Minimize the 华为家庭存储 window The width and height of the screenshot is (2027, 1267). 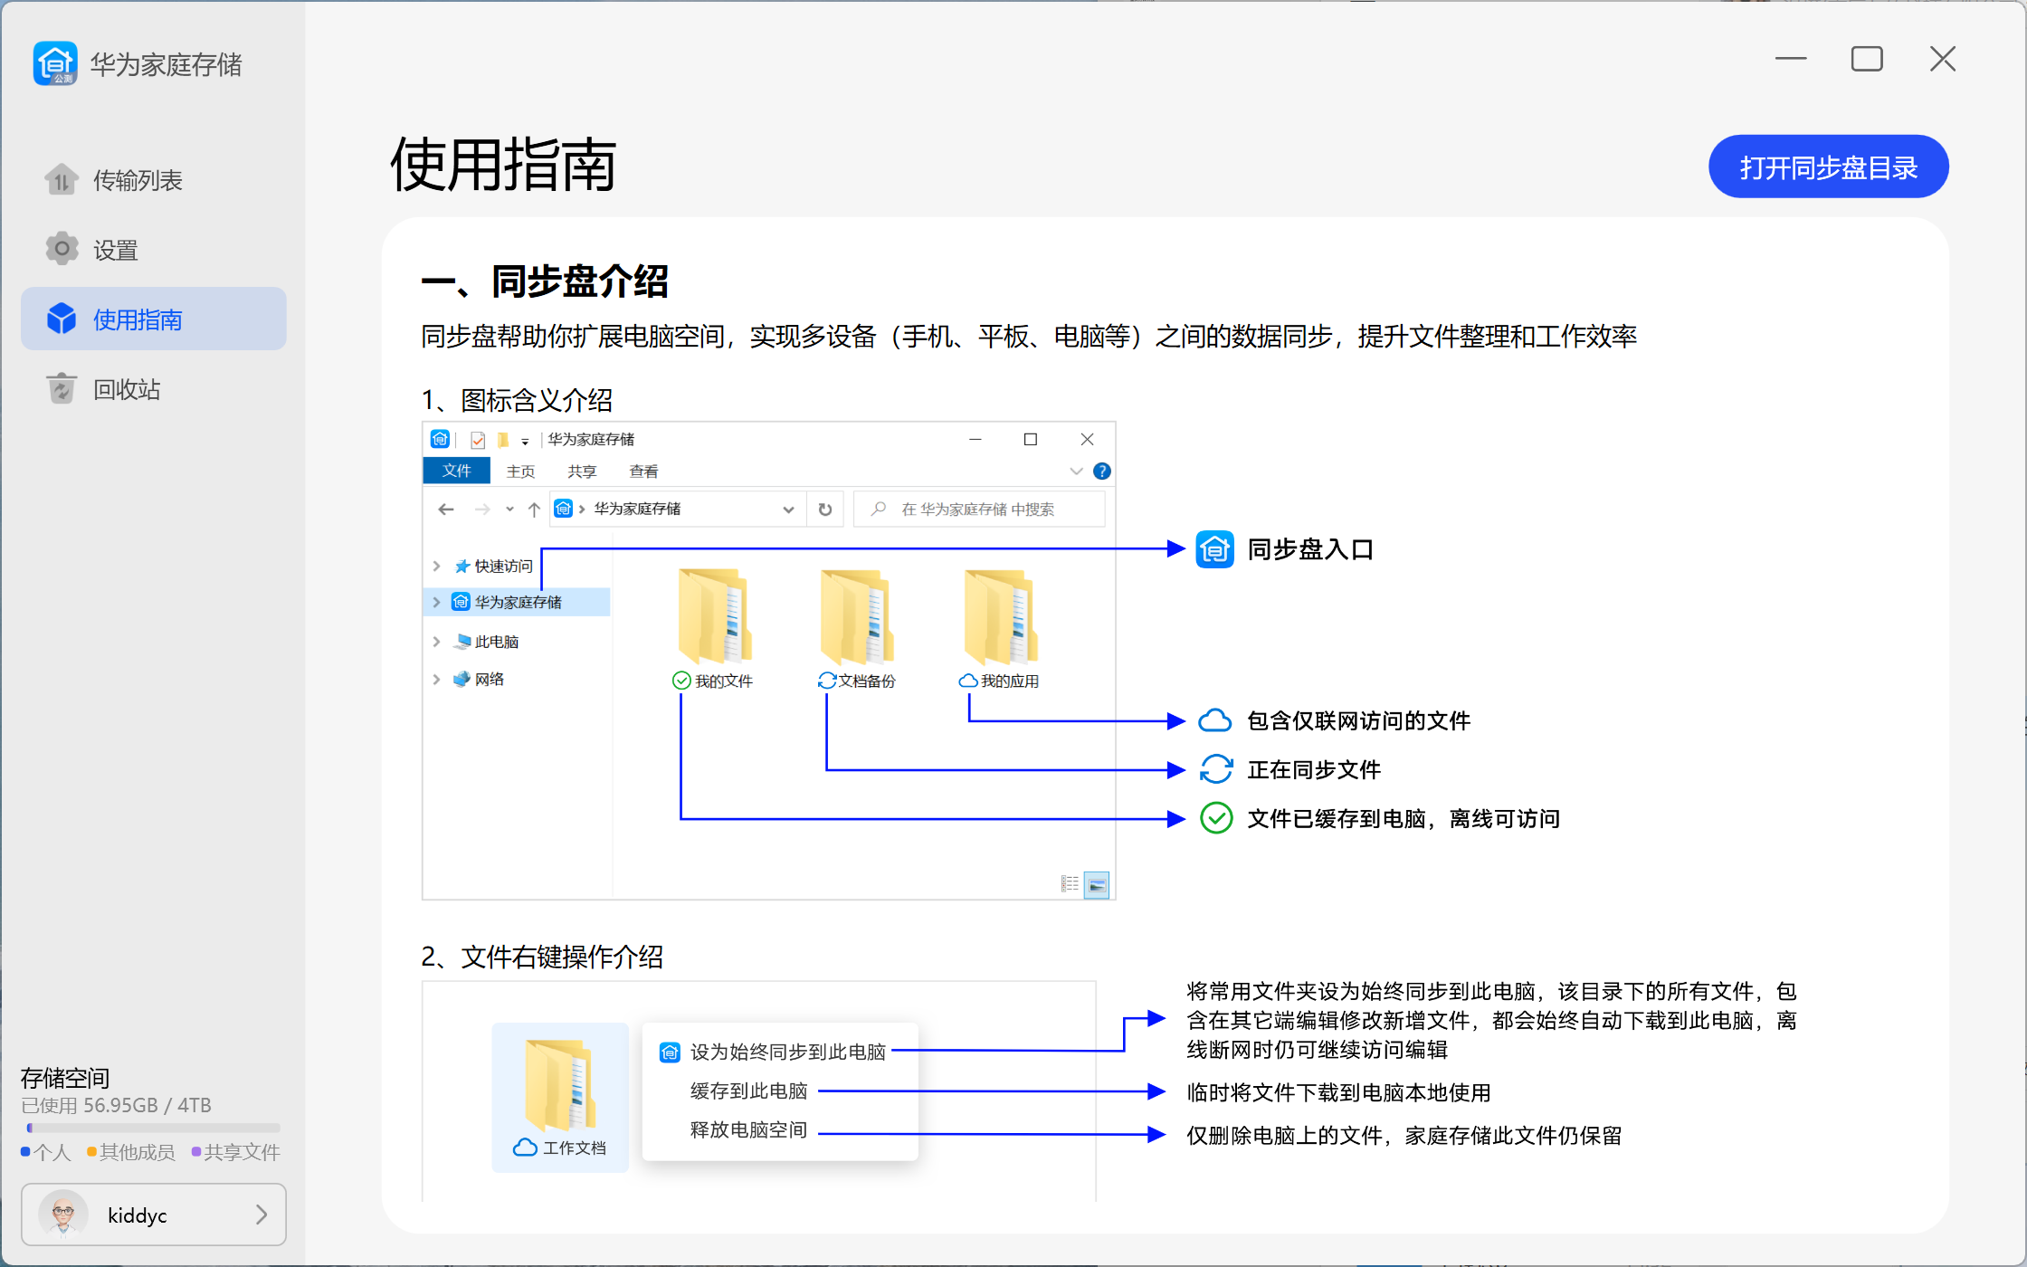point(1791,59)
